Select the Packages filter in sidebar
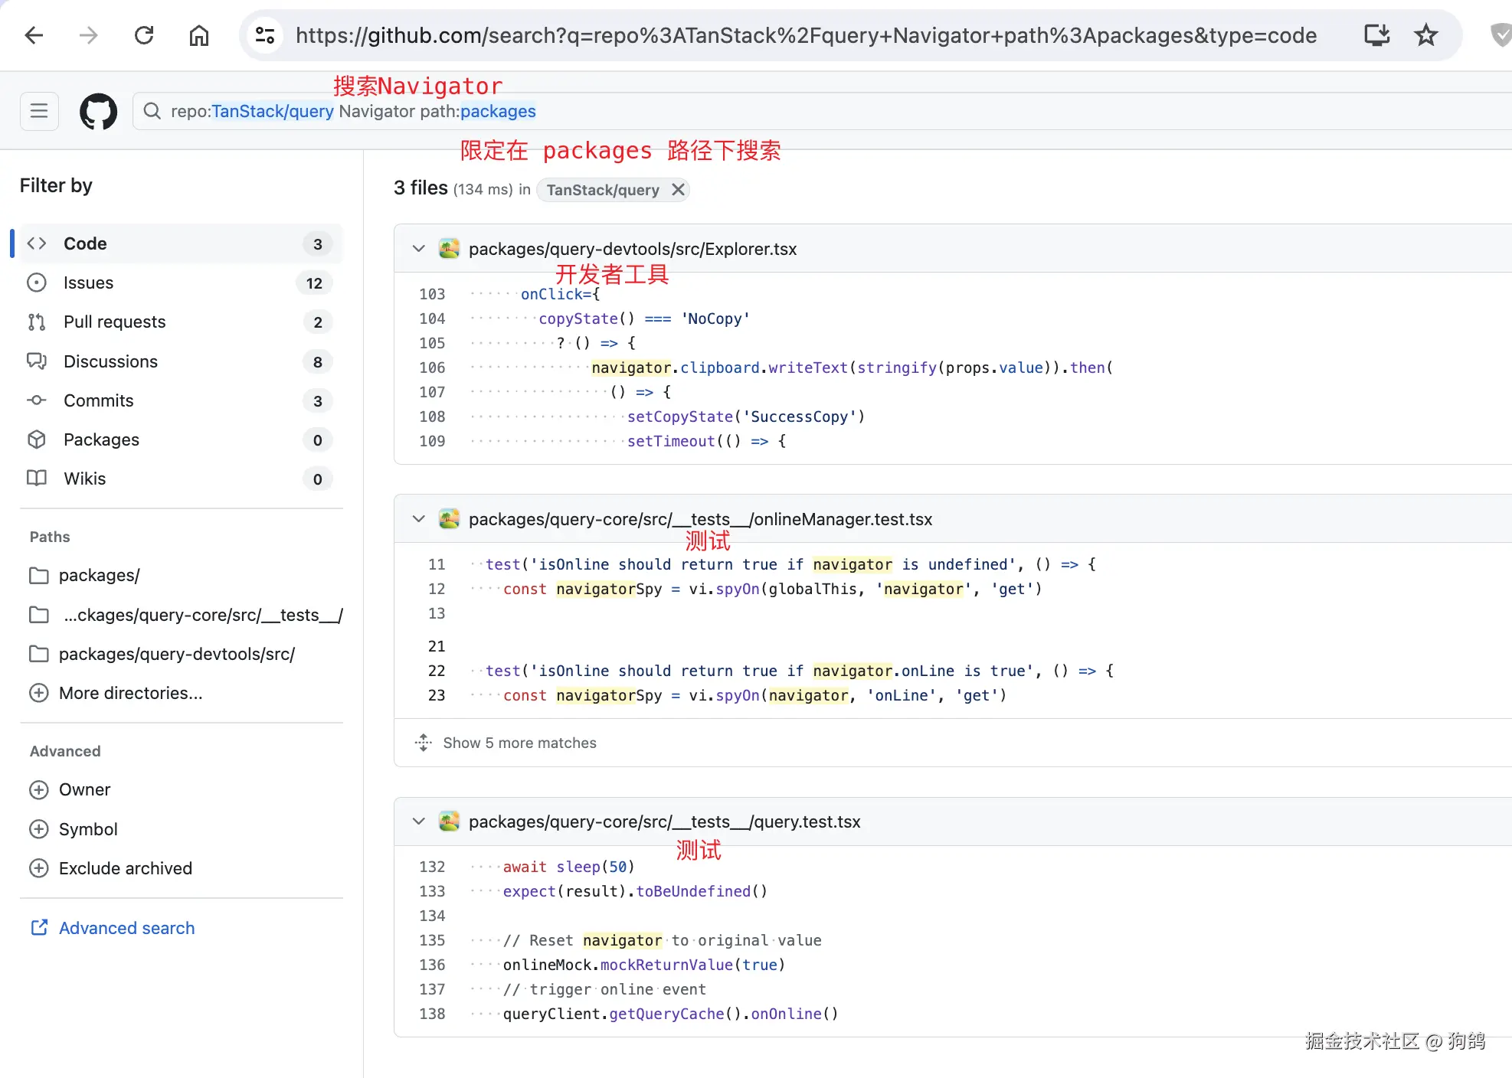 101,439
